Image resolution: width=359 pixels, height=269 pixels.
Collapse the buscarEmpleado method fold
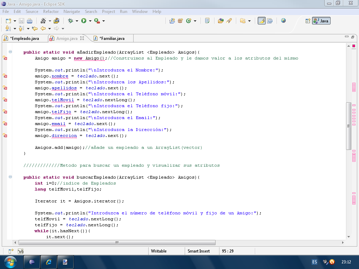(10, 177)
